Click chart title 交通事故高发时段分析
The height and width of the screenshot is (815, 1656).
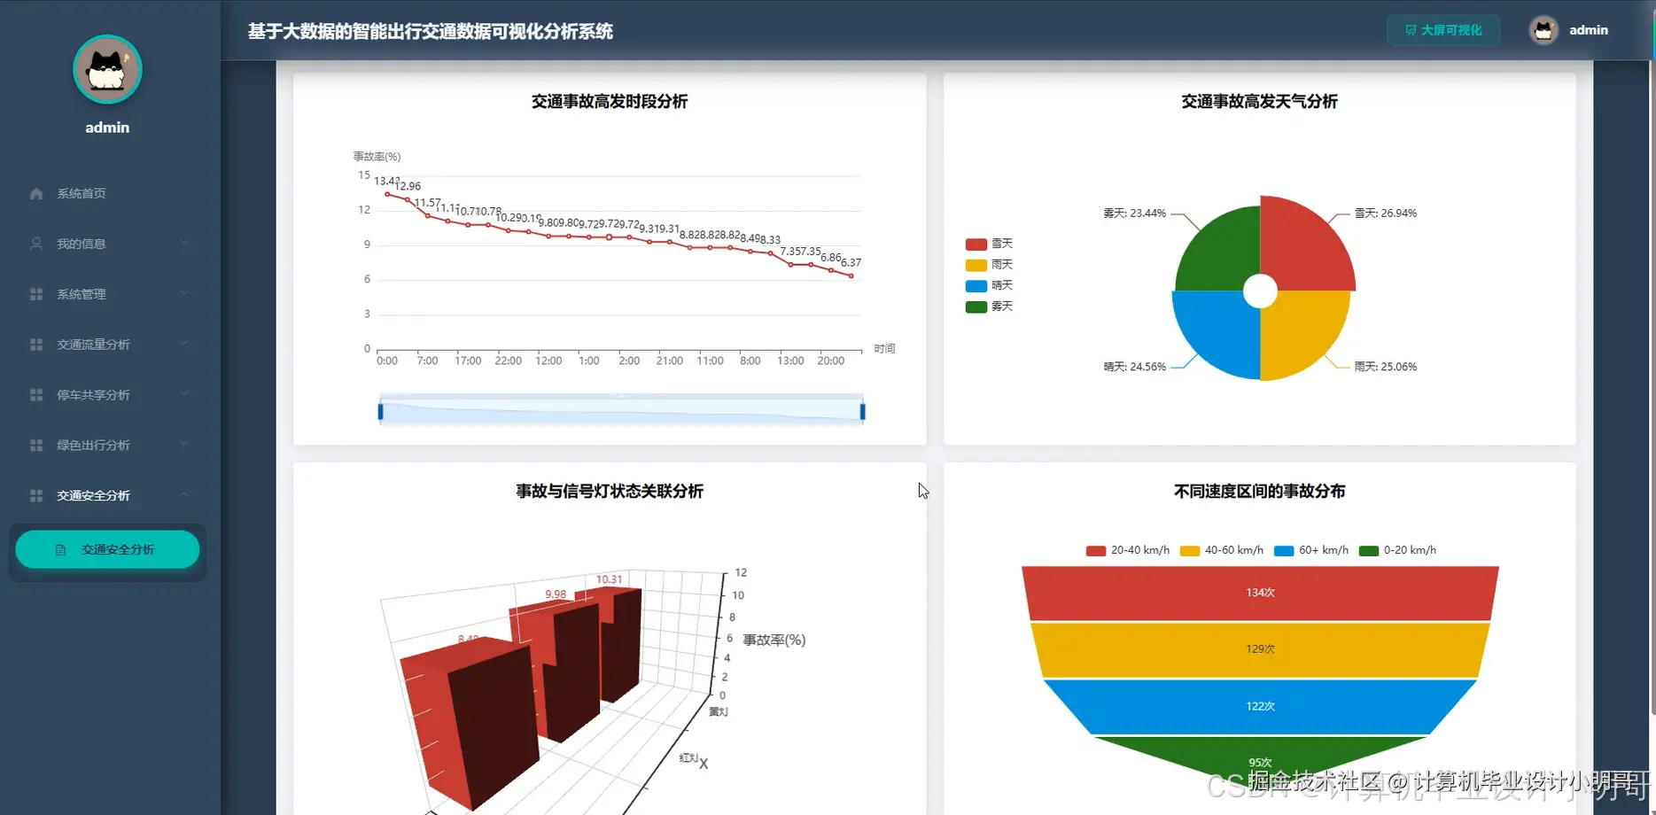(x=610, y=102)
